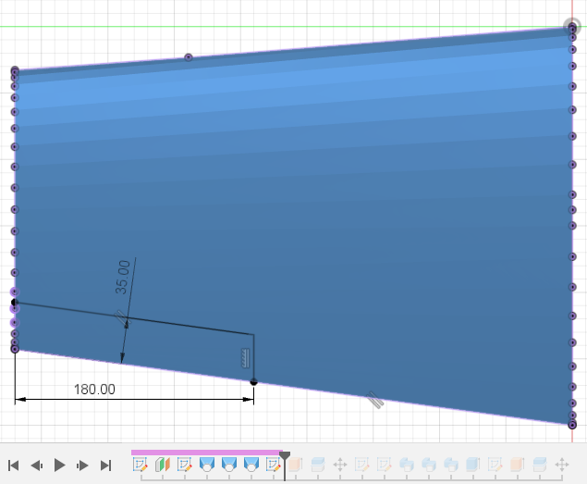Click the timeline history marker
The height and width of the screenshot is (484, 587).
[285, 457]
